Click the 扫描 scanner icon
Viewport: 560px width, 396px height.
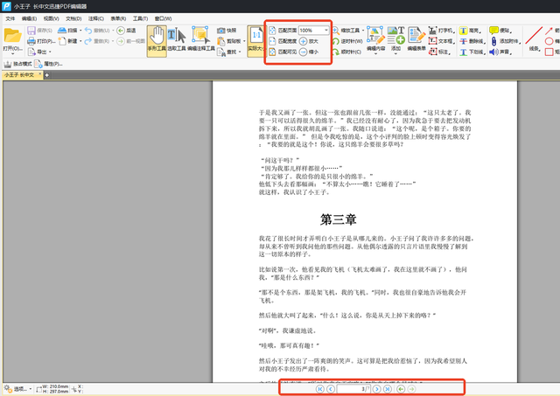(62, 31)
